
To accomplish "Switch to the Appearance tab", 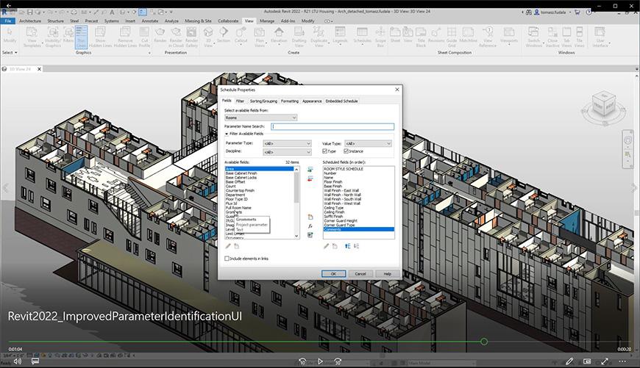I will pos(312,101).
